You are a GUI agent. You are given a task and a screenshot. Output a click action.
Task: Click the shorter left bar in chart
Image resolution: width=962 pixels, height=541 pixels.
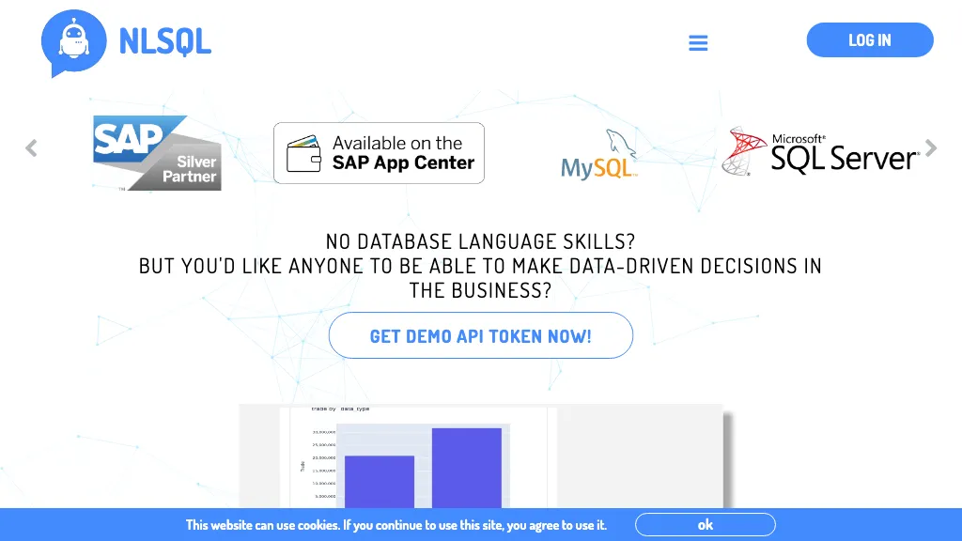(380, 482)
